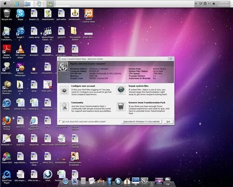233x187 pixels.
Task: Open the Applications icon in the dock
Action: 101,181
